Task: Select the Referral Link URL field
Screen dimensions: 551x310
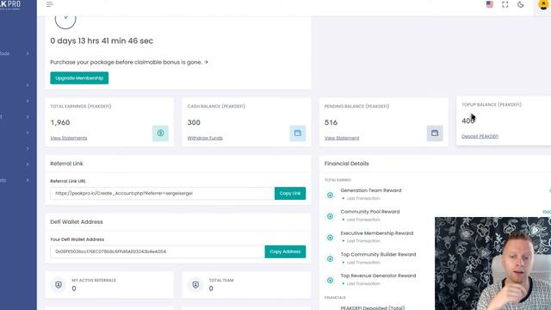Action: coord(163,193)
